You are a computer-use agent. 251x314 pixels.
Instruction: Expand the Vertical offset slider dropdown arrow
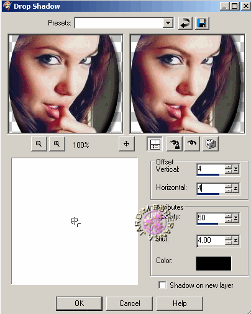click(236, 169)
